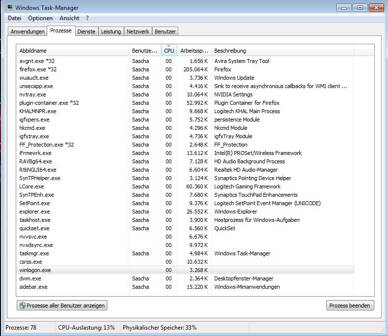Switch to the Dienste tab
Viewport: 388px width, 336px height.
pos(86,31)
